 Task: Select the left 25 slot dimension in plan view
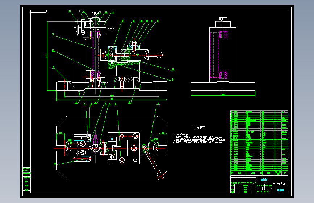61,133
